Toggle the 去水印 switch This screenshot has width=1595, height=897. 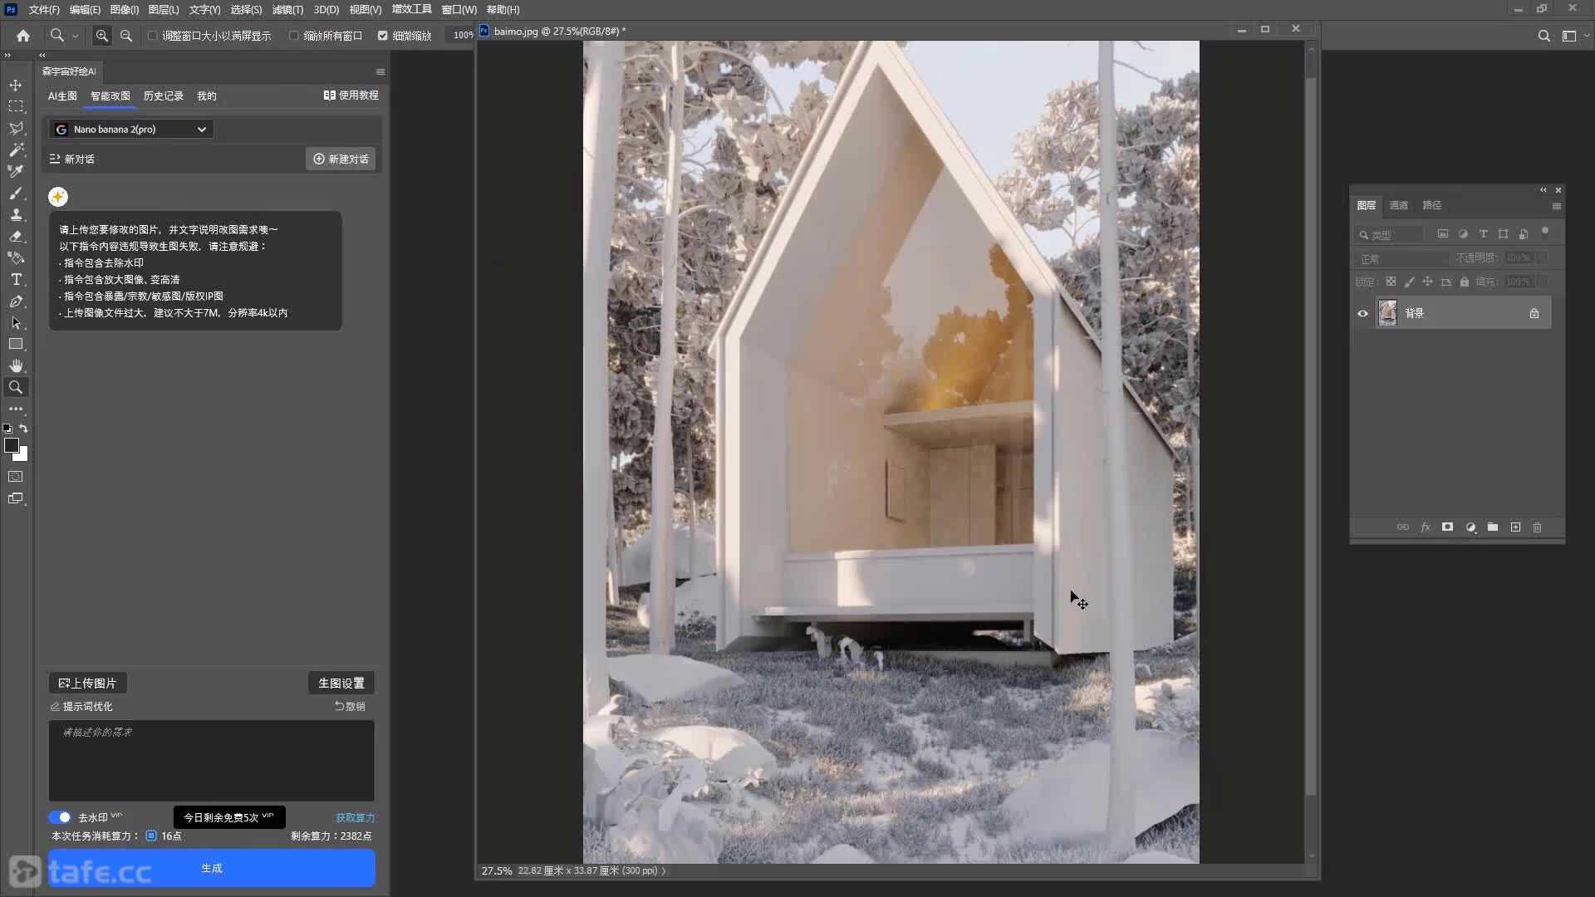pyautogui.click(x=60, y=817)
